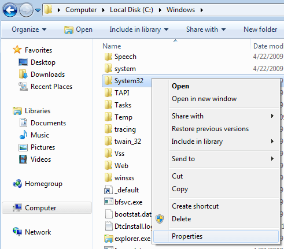Open the recent pages dropdown arrow

point(38,10)
